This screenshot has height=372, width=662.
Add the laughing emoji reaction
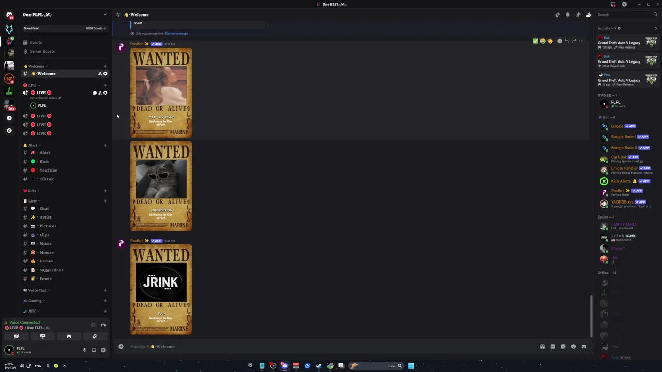click(543, 41)
